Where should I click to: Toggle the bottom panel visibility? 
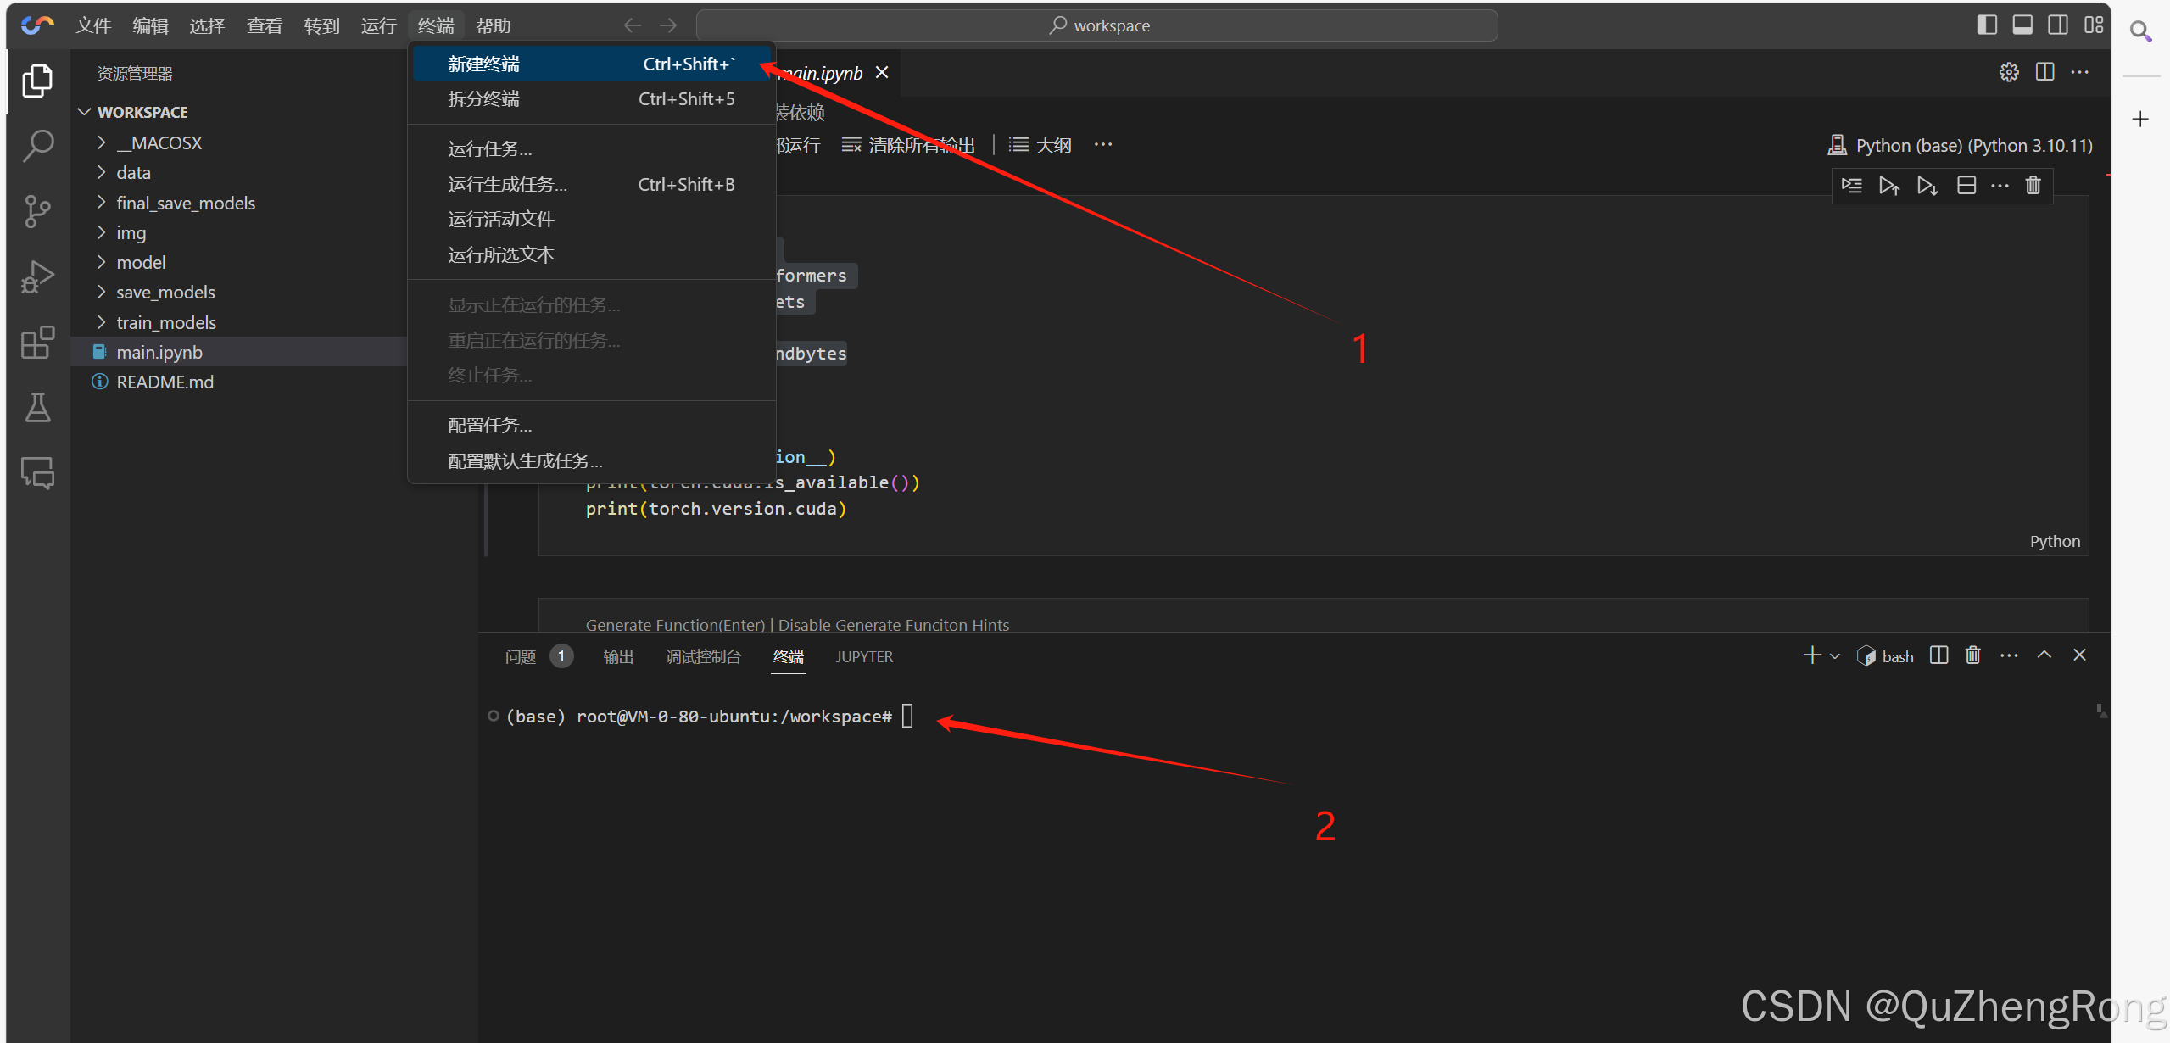2022,25
